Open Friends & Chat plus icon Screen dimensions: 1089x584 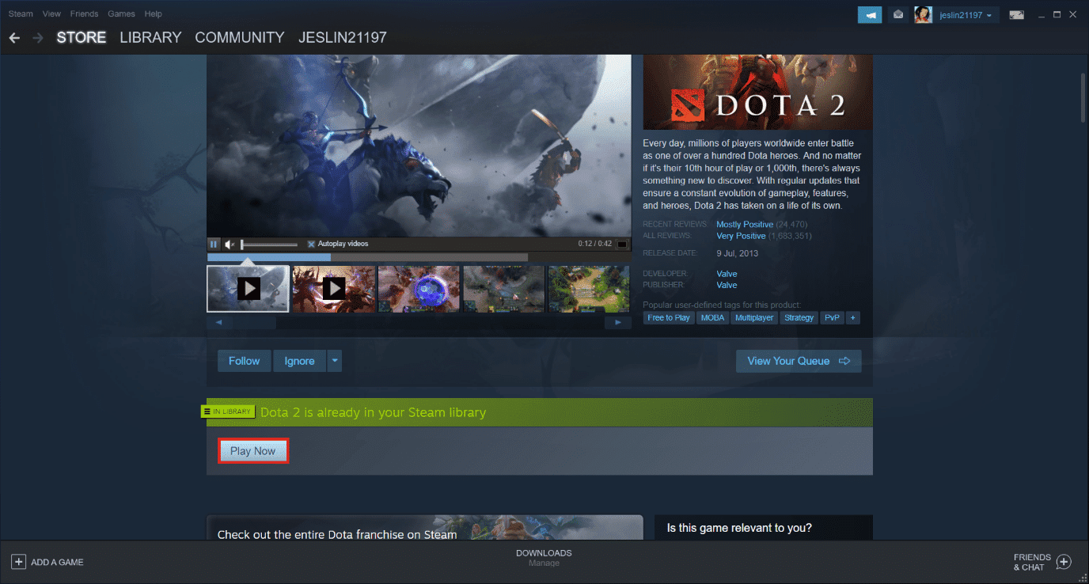(1064, 562)
